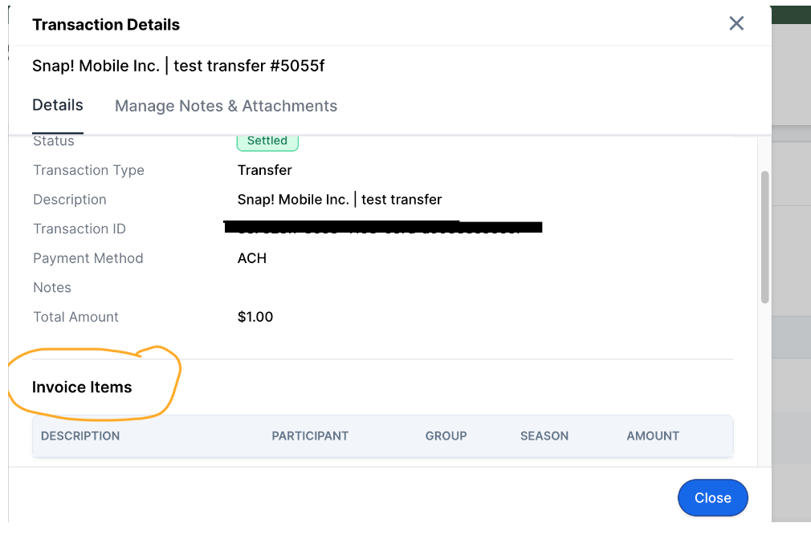Select the ACH payment method value

tap(251, 258)
